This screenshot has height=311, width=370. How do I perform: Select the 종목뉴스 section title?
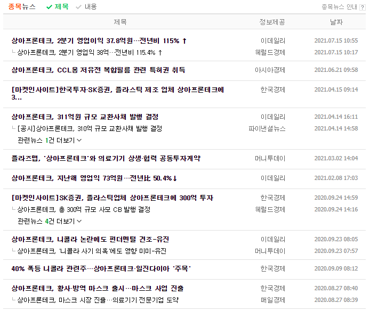point(22,6)
